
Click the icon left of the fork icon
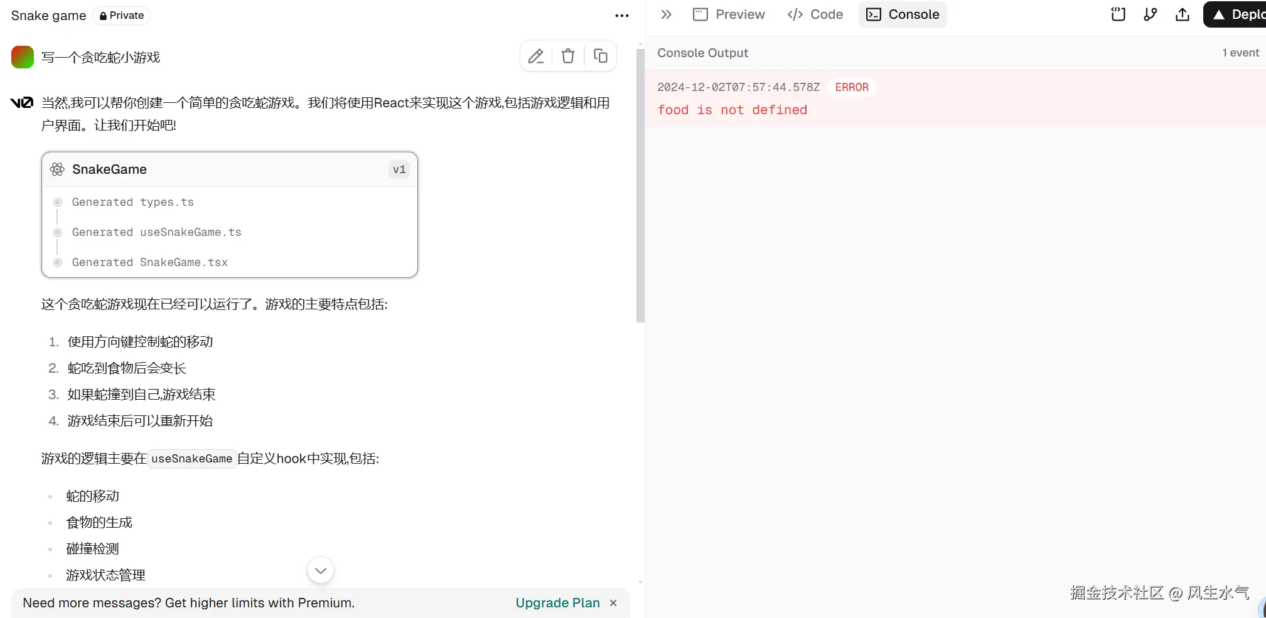point(1118,14)
